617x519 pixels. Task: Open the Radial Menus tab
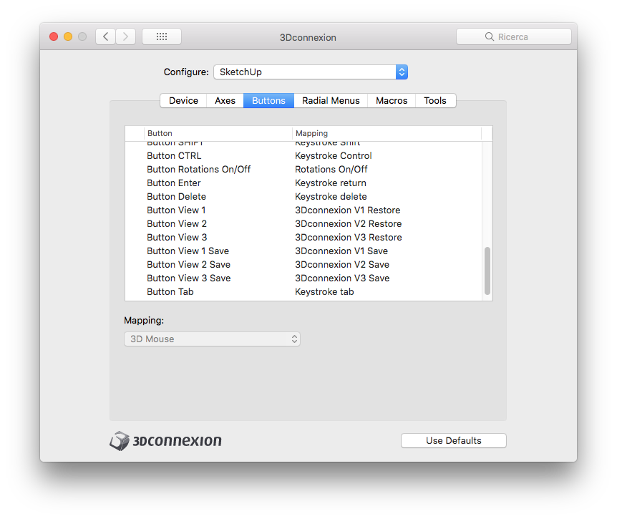(331, 101)
